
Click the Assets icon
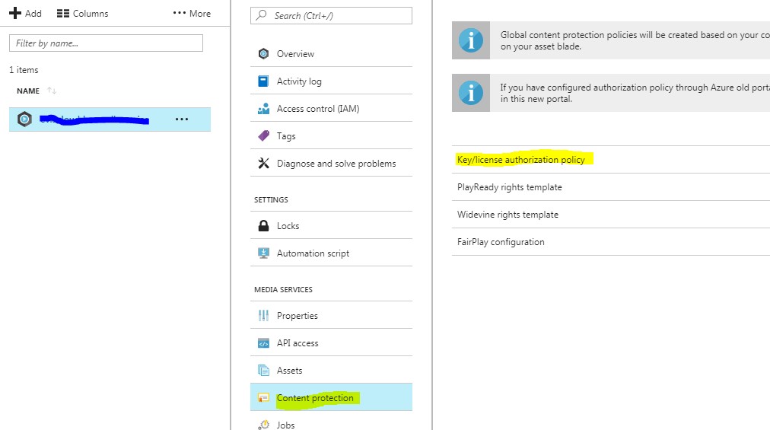tap(264, 371)
